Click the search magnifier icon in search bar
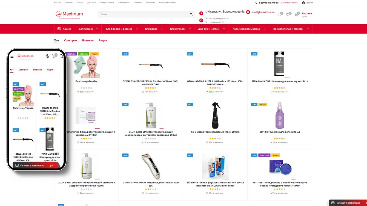Image resolution: width=367 pixels, height=206 pixels. coord(191,14)
